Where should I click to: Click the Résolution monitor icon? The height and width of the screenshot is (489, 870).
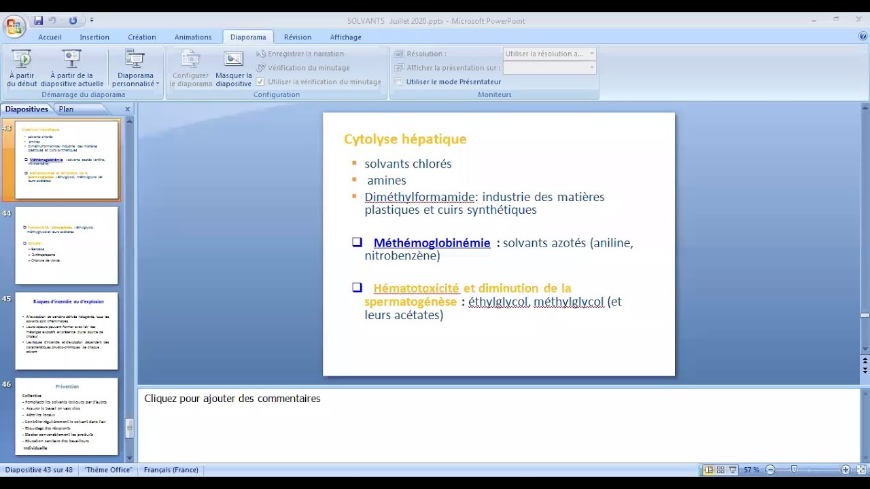399,54
